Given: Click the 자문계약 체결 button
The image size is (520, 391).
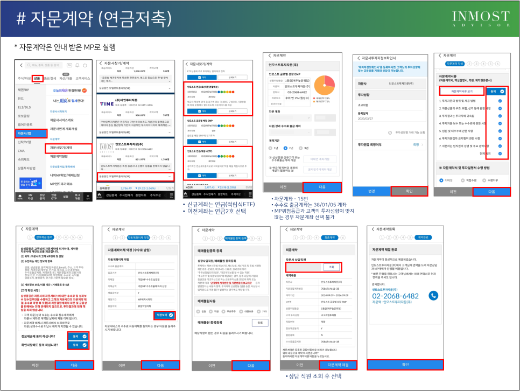Looking at the screenshot, I should 338,365.
